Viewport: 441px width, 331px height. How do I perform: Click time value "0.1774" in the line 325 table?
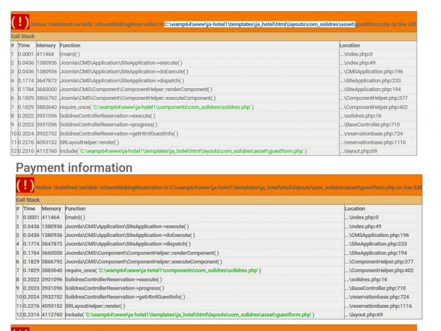coord(26,81)
